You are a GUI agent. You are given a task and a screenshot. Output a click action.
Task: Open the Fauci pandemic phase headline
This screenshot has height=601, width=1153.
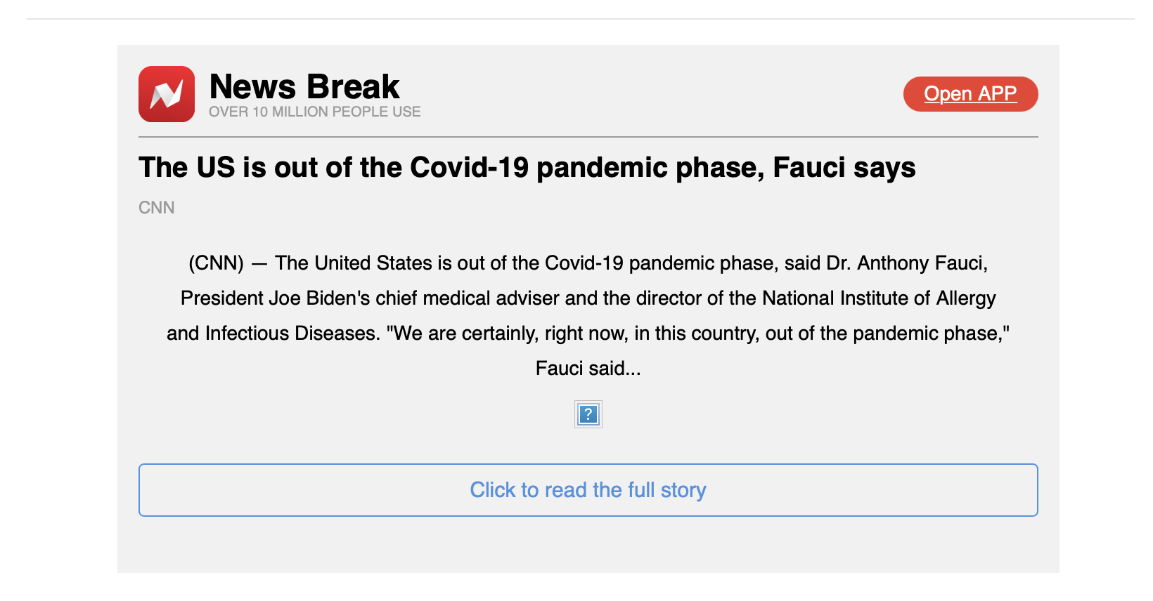(527, 168)
